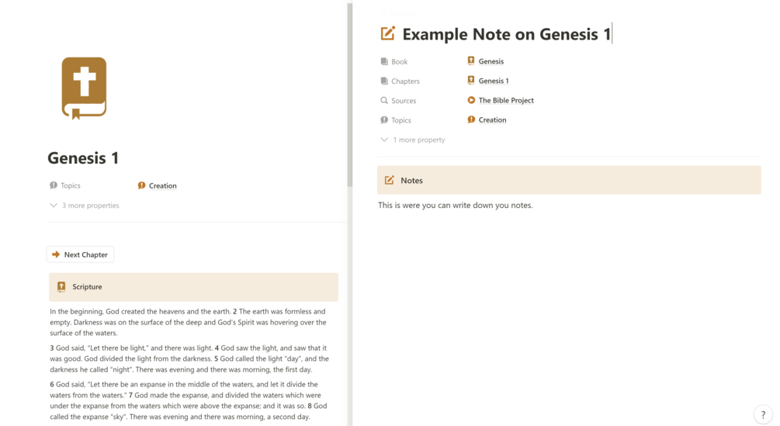
Task: Click into the notes text line
Action: [x=456, y=206]
